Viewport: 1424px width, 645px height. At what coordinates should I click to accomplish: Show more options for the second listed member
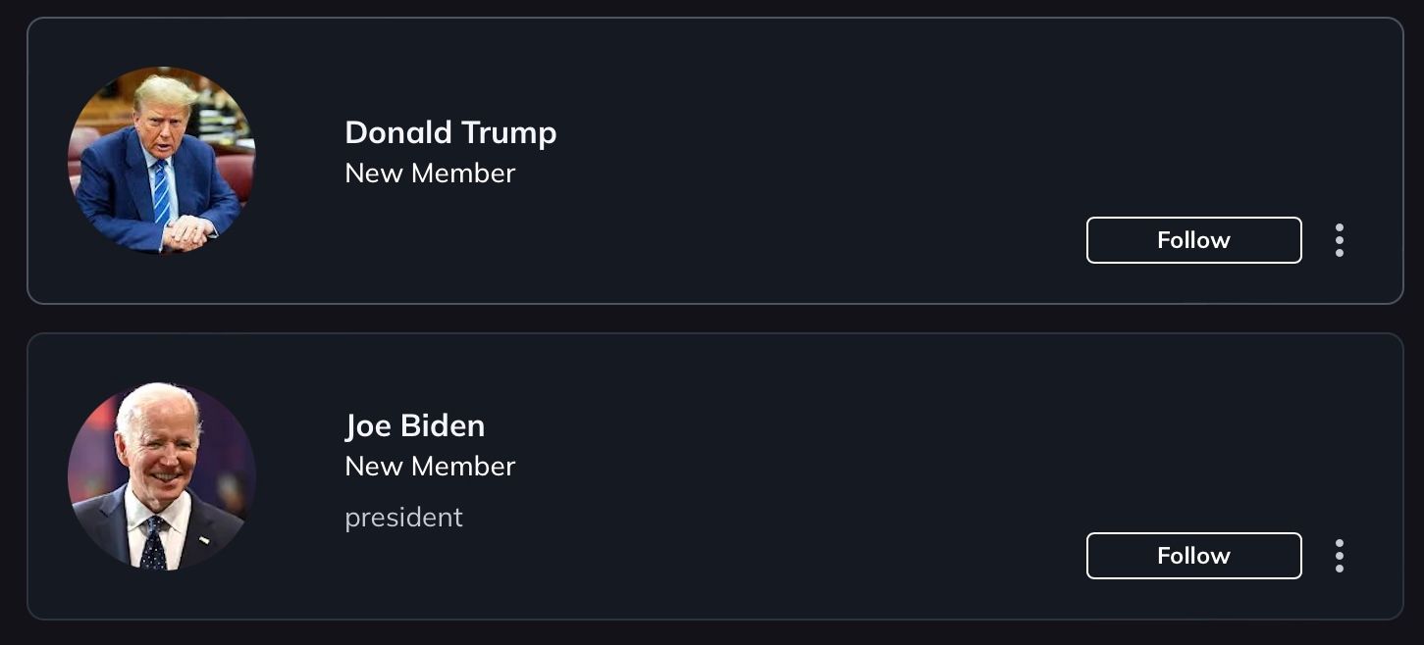pos(1339,556)
